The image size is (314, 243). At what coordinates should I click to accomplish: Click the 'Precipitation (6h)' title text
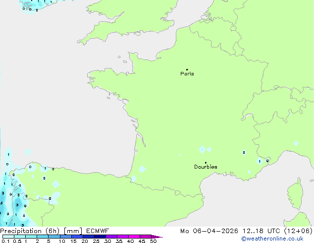click(x=30, y=231)
